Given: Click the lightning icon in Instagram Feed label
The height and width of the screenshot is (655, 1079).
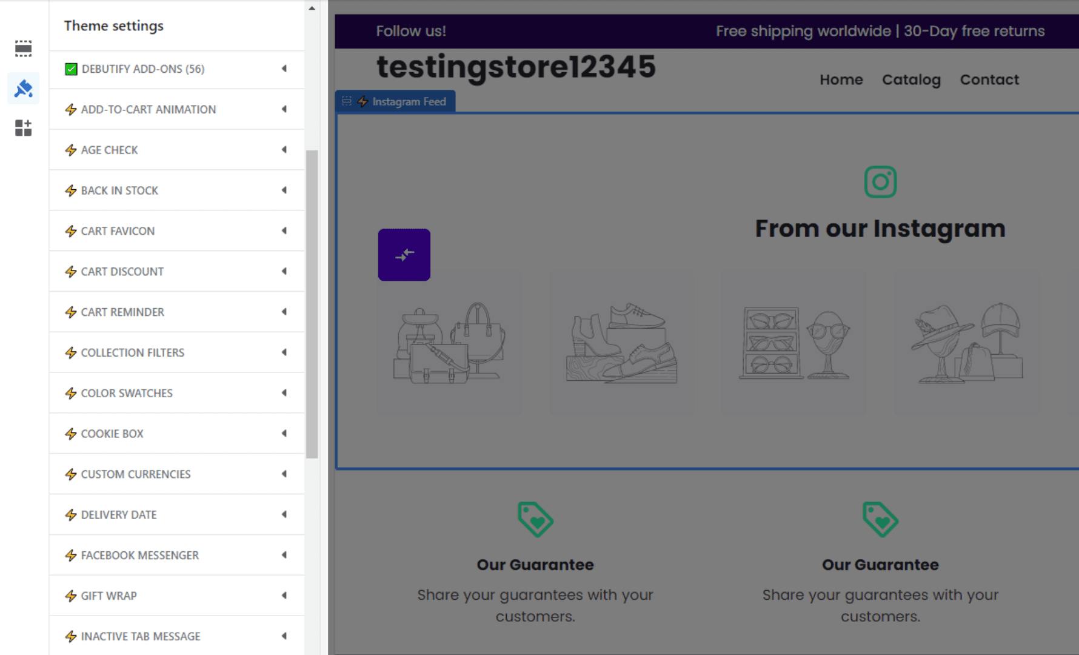Looking at the screenshot, I should 362,101.
